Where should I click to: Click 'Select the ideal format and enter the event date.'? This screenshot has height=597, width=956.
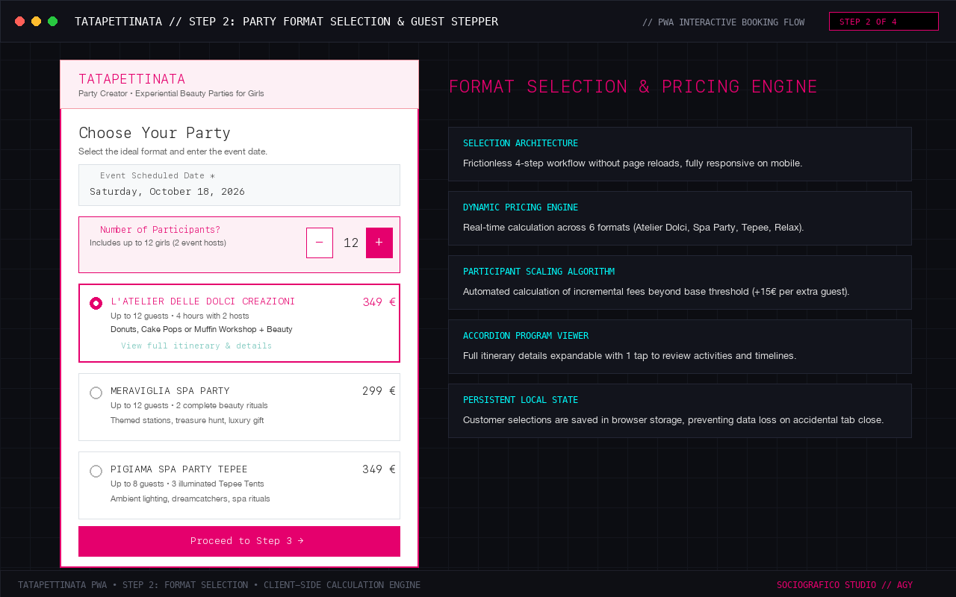pos(173,151)
